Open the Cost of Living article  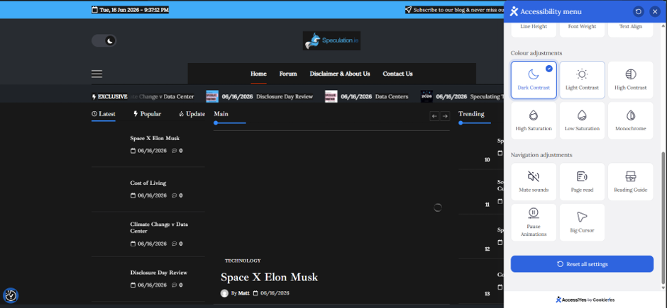pos(148,183)
